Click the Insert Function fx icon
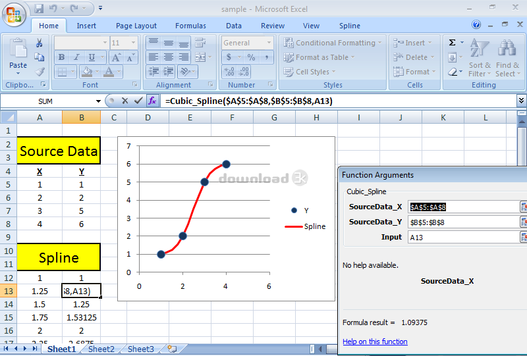This screenshot has width=527, height=356. point(152,101)
